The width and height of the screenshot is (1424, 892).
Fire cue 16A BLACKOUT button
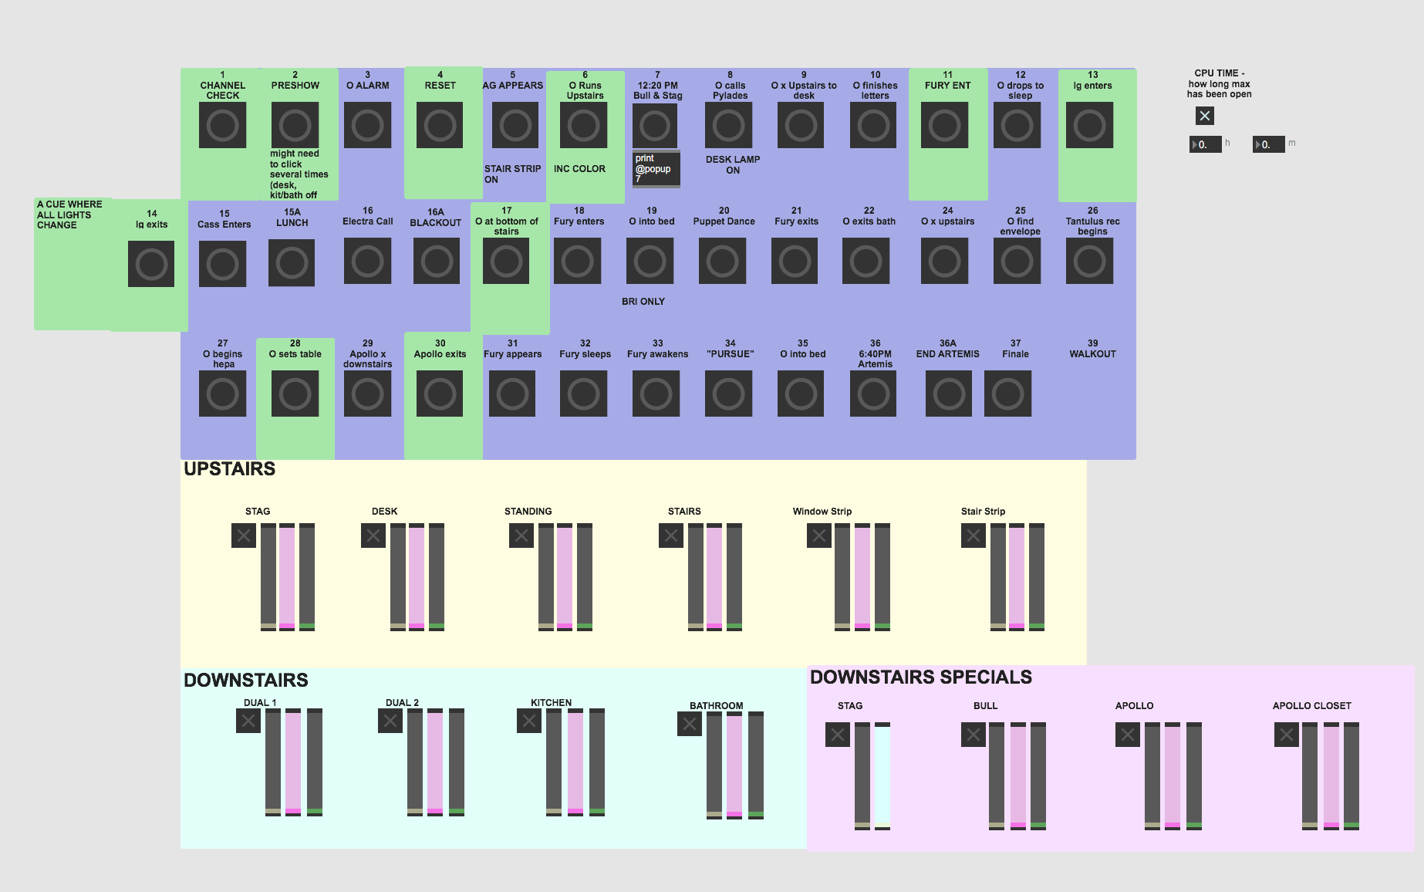click(437, 261)
